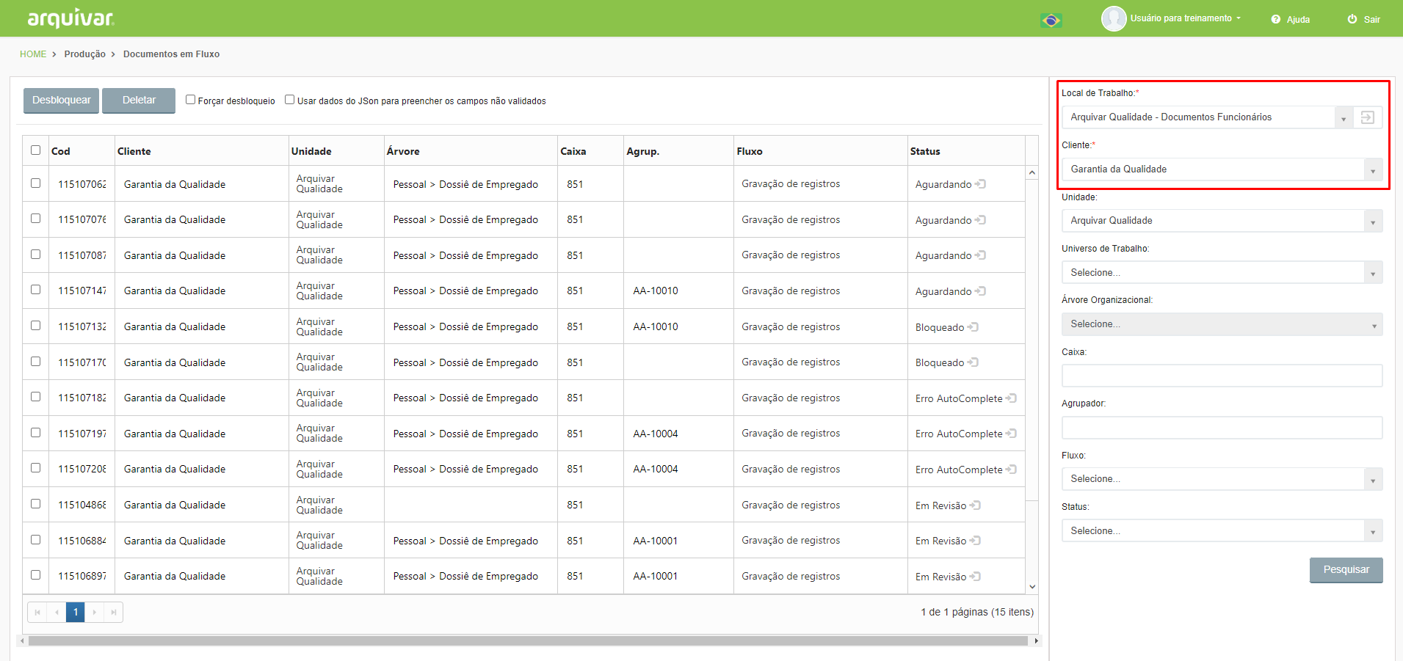Click Erro AutoComplete icon for row 115107182

[1011, 398]
